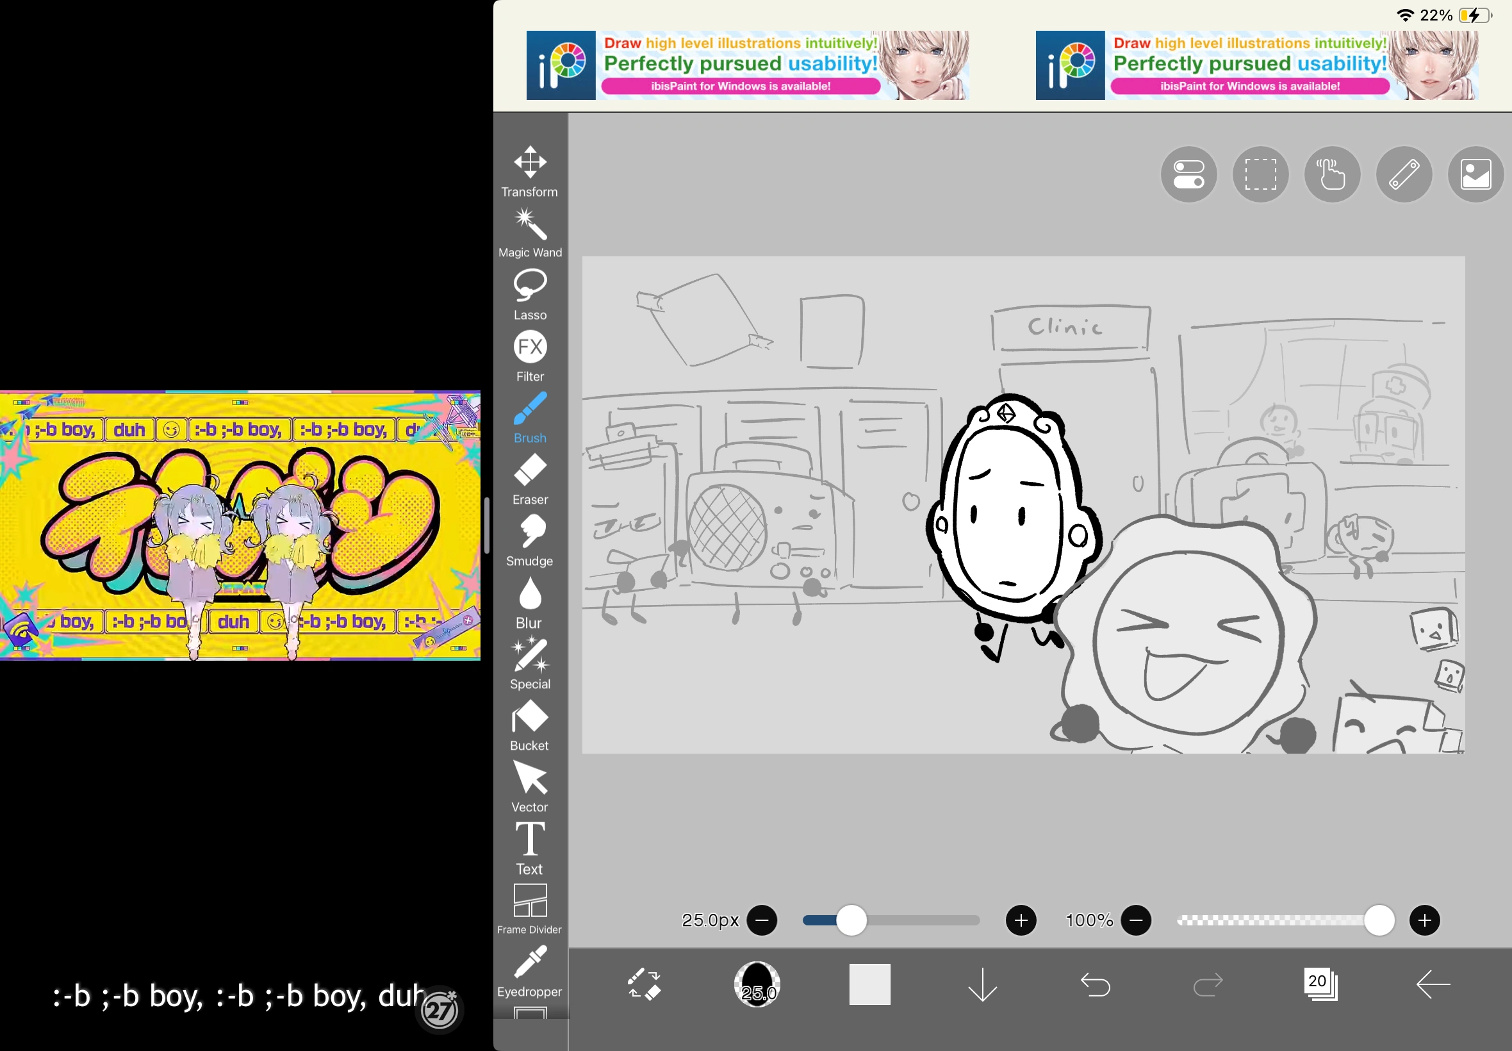Toggle between brush and eraser modes

[x=643, y=984]
